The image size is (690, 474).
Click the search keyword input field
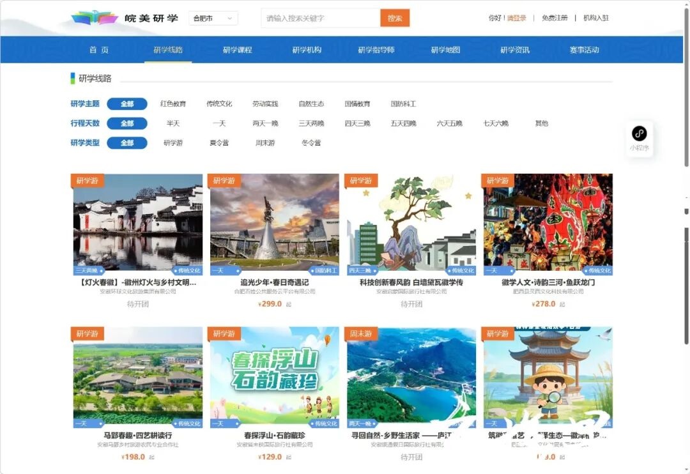321,19
